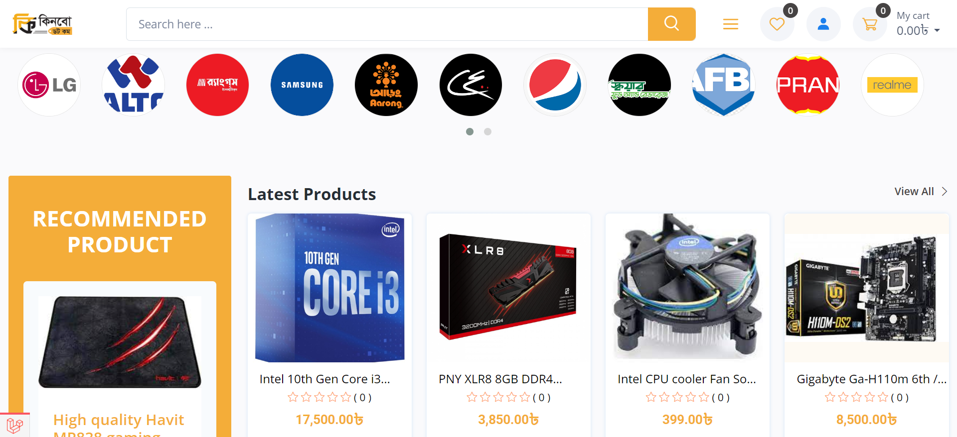The width and height of the screenshot is (957, 437).
Task: Expand the My cart dropdown arrow
Action: 937,31
